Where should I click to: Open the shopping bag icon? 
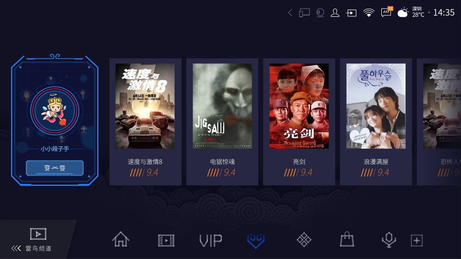coord(347,239)
